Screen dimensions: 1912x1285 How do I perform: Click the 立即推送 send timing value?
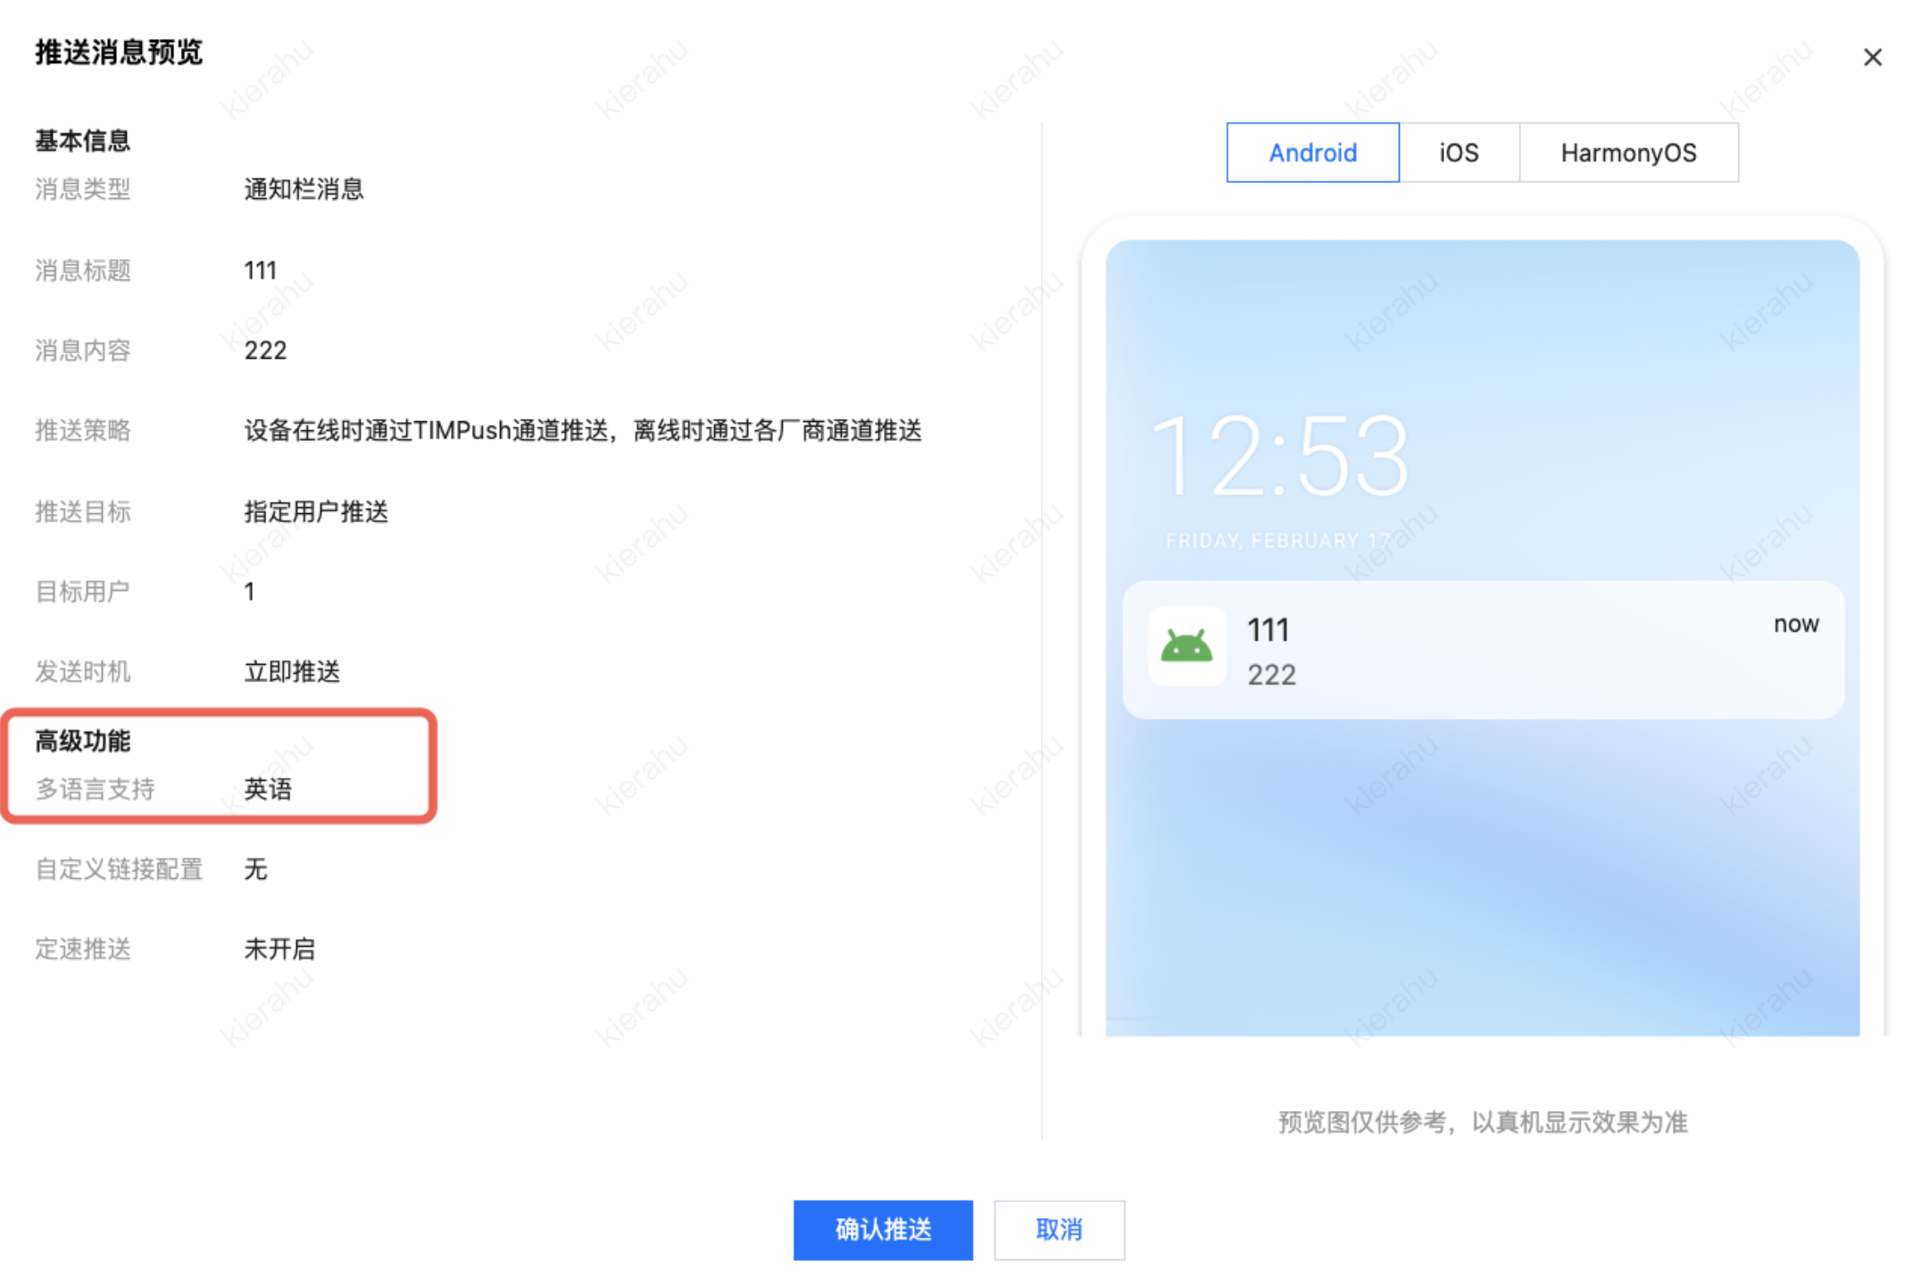coord(292,671)
